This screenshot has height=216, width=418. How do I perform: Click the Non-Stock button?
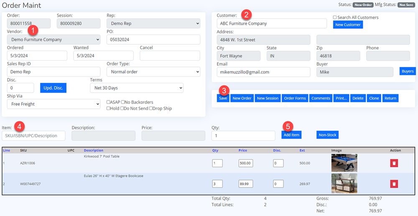click(x=327, y=135)
